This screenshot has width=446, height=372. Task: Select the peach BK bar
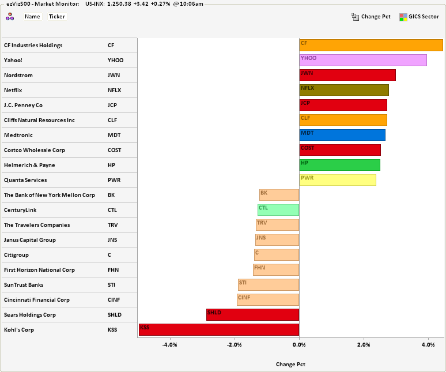click(x=279, y=195)
